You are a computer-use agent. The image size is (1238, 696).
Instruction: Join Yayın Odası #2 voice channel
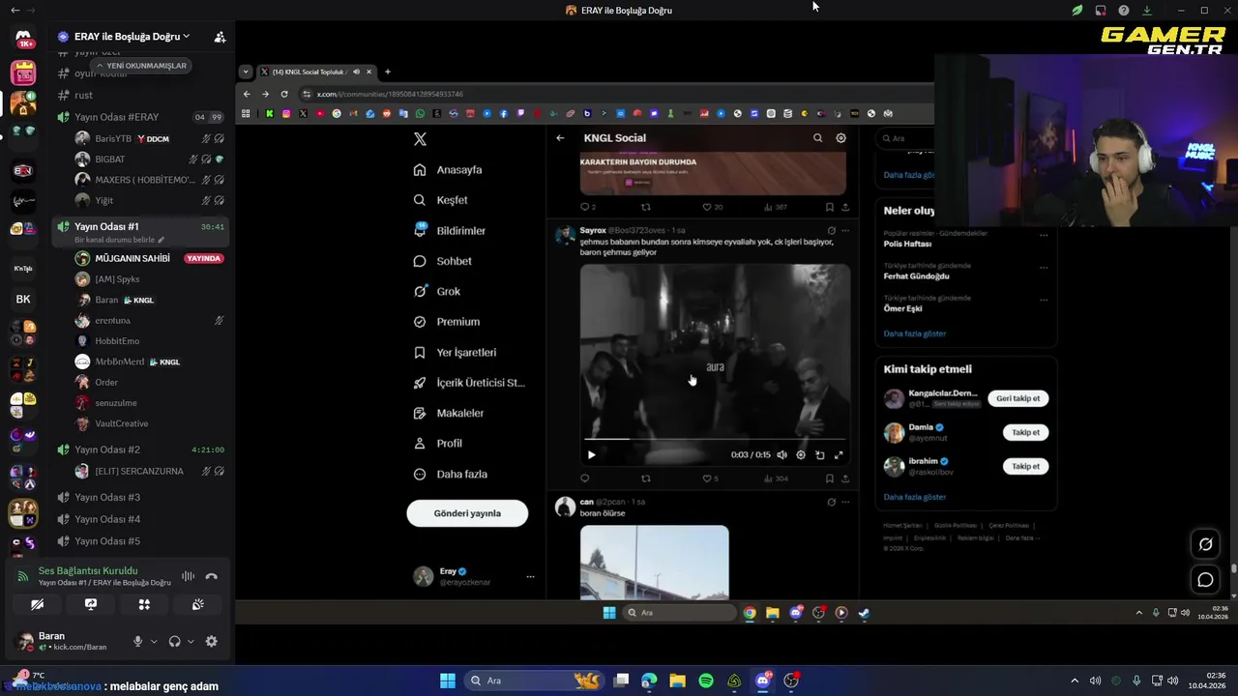coord(107,449)
